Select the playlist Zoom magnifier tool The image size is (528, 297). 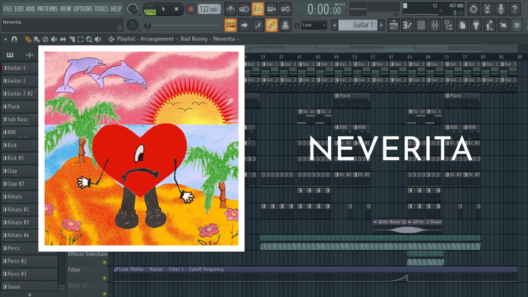(89, 39)
